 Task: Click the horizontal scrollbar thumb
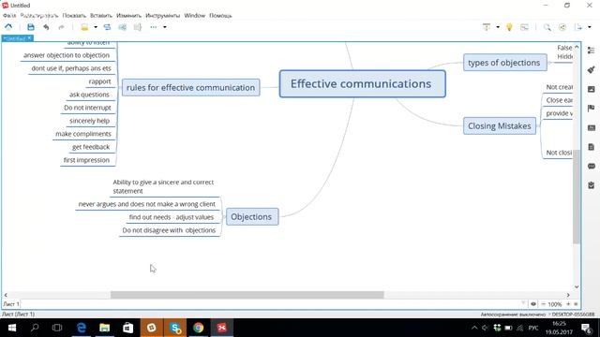click(x=247, y=295)
